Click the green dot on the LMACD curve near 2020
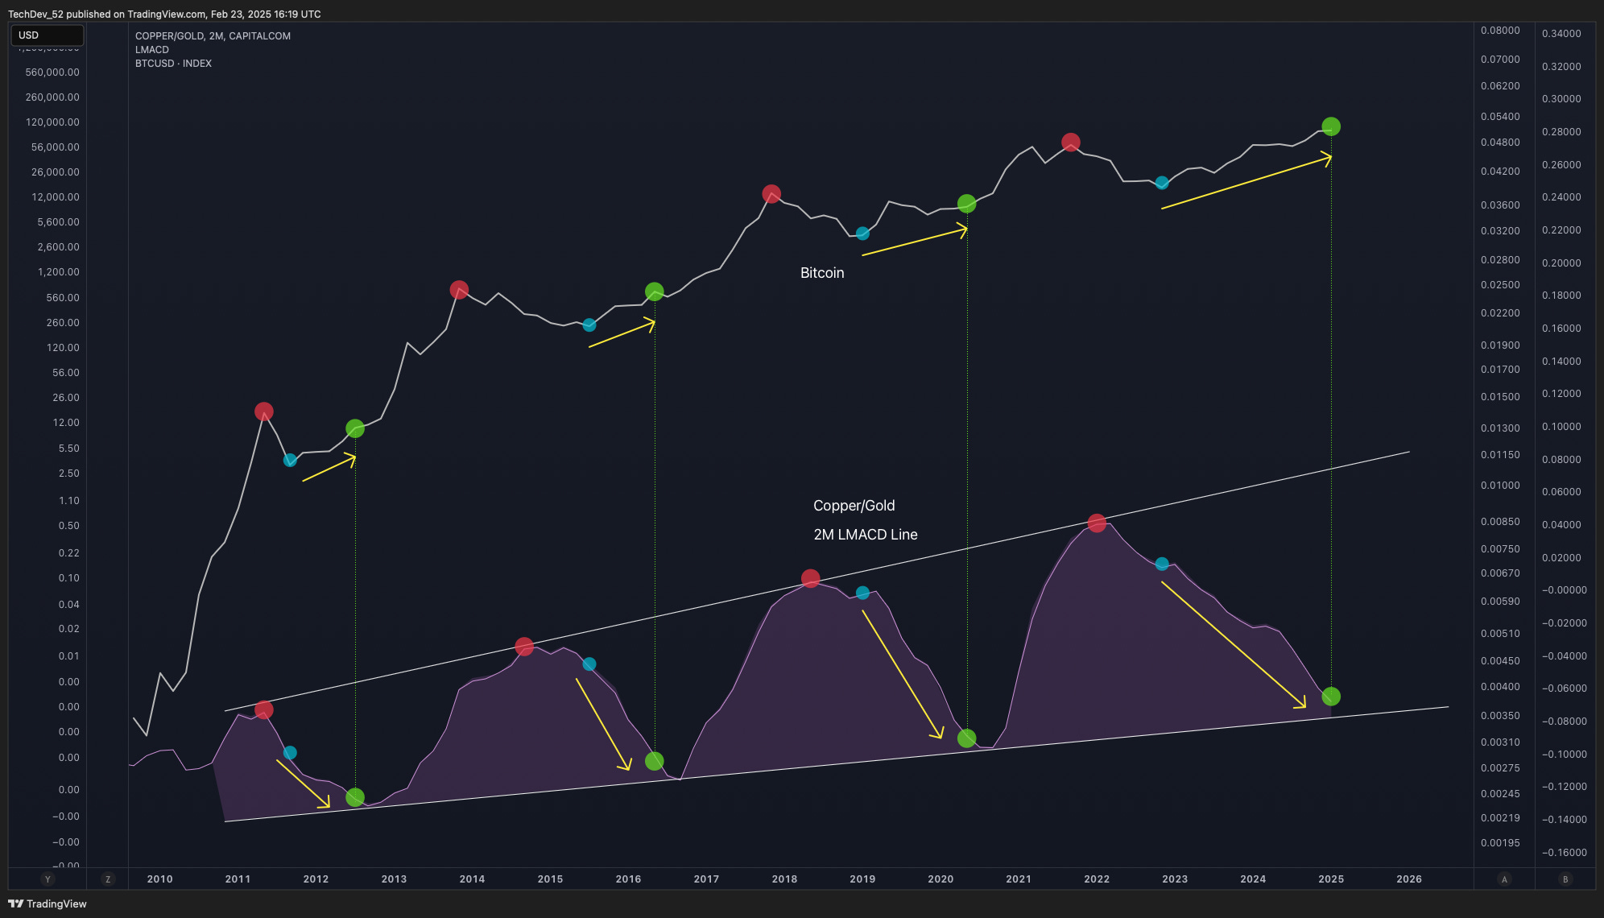Viewport: 1604px width, 918px height. [966, 738]
